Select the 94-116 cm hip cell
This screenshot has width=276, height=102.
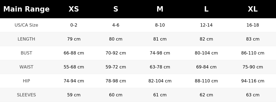tap(253, 81)
